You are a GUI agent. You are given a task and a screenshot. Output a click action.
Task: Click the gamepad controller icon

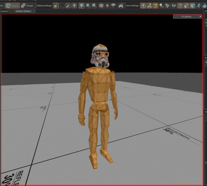click(121, 6)
